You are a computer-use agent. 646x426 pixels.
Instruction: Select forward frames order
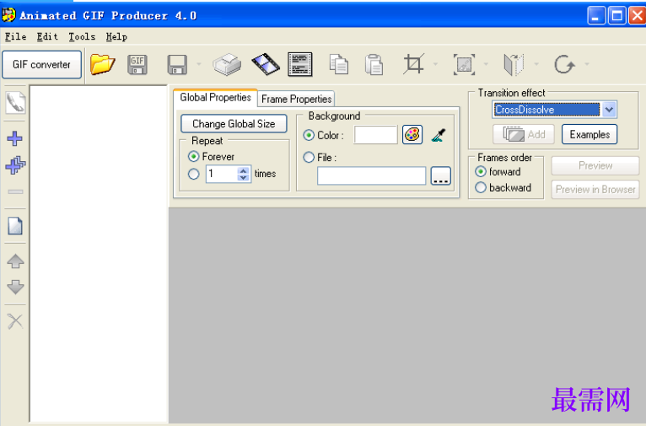(x=481, y=171)
